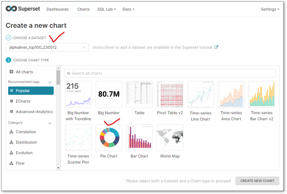Choose the Table chart thumbnail
This screenshot has height=194, width=287.
tap(139, 94)
